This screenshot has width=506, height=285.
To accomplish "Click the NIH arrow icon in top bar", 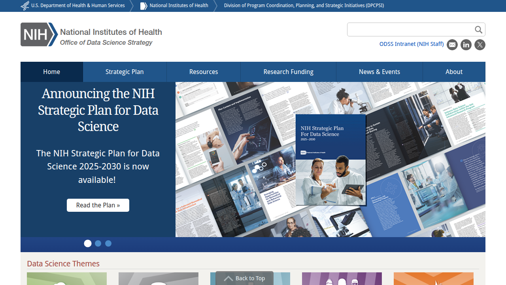I will (x=143, y=6).
